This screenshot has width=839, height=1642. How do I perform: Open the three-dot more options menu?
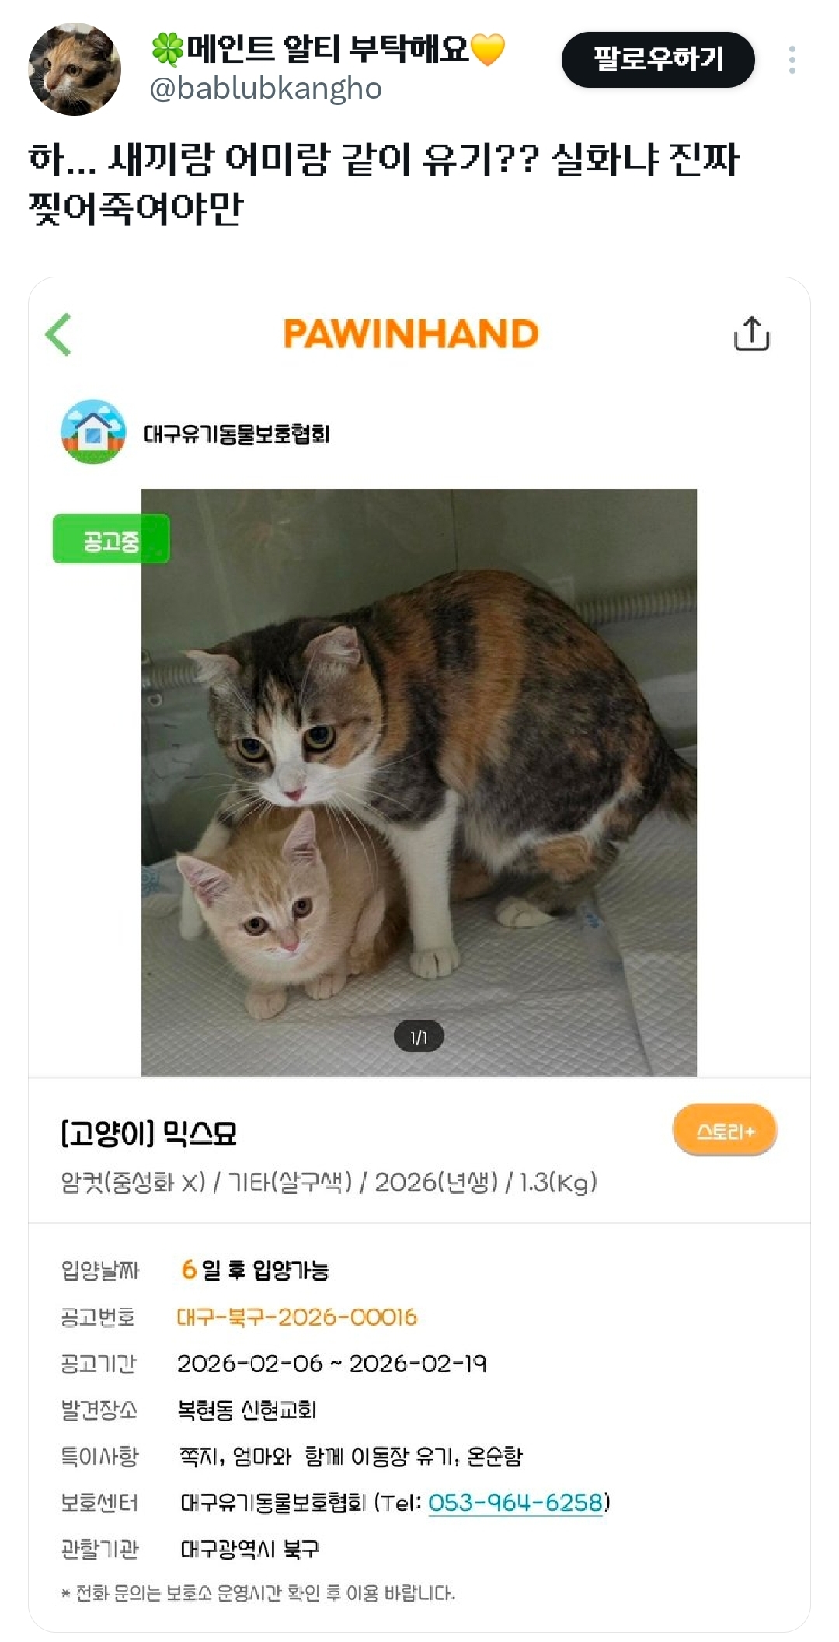[x=792, y=60]
